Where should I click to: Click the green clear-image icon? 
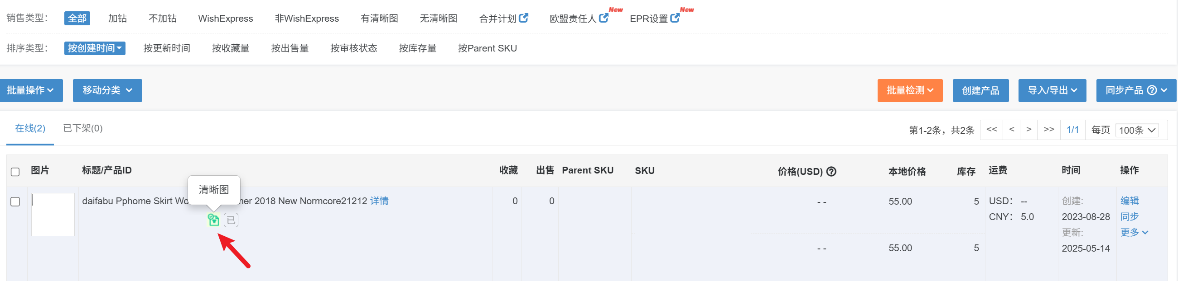(213, 220)
